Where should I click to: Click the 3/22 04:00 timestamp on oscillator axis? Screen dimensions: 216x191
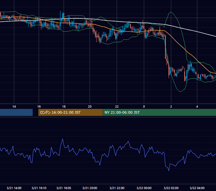click(197, 188)
